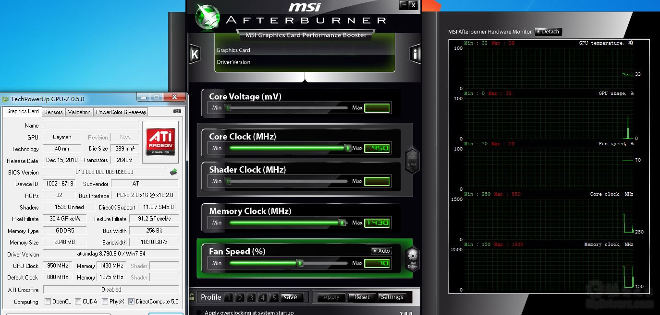Click the GPU usage graph
Image resolution: width=660 pixels, height=315 pixels.
(549, 118)
